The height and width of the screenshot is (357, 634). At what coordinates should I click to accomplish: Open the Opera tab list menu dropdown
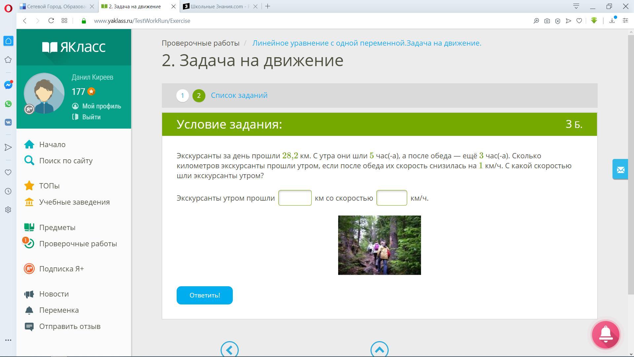point(576,6)
